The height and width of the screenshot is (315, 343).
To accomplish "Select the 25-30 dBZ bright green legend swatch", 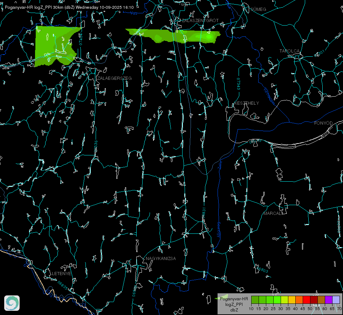I will coord(277,300).
